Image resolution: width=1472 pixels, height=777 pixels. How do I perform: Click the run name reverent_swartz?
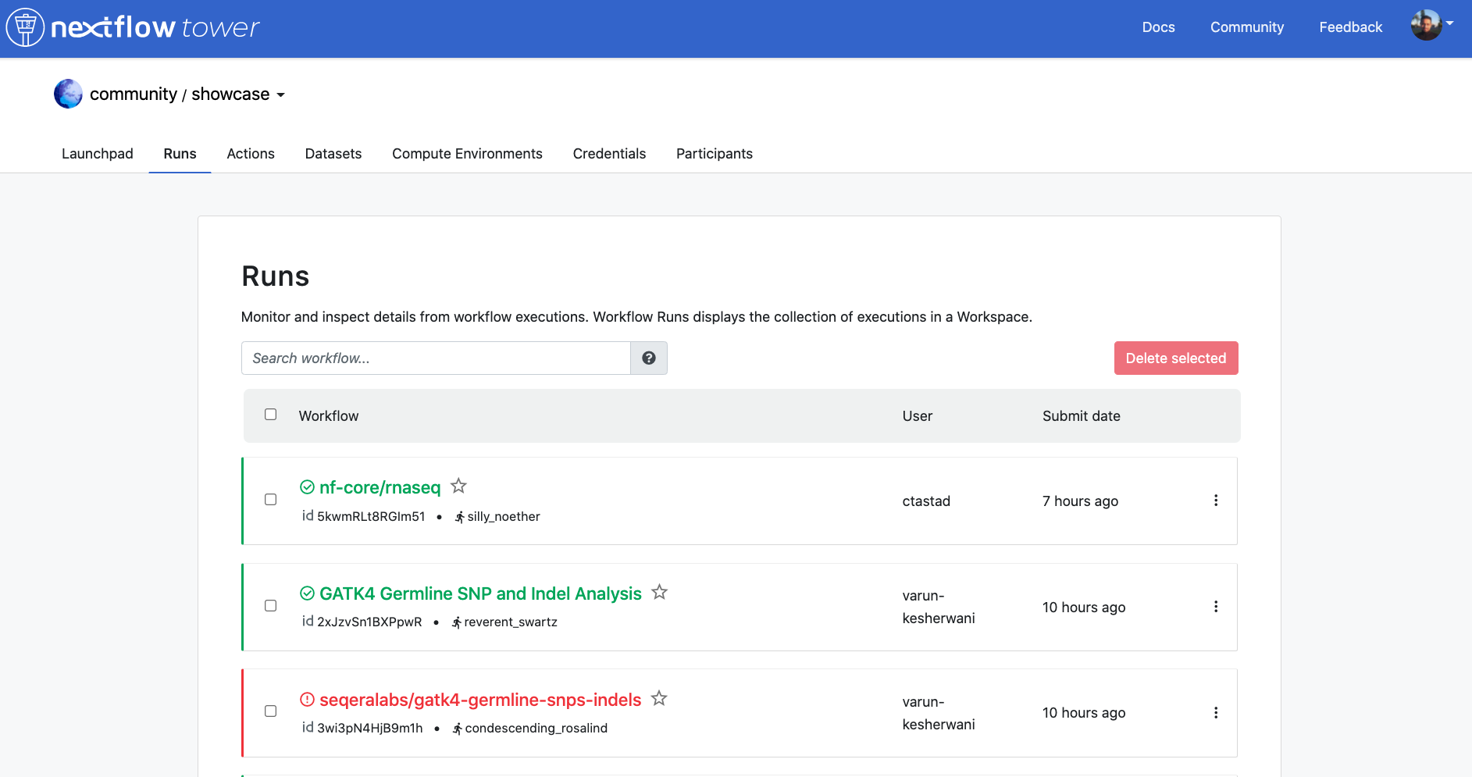click(511, 622)
